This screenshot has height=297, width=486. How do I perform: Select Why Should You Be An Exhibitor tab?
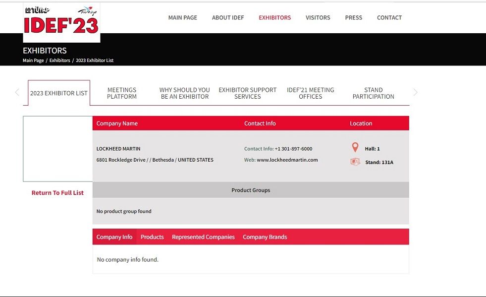click(x=185, y=93)
